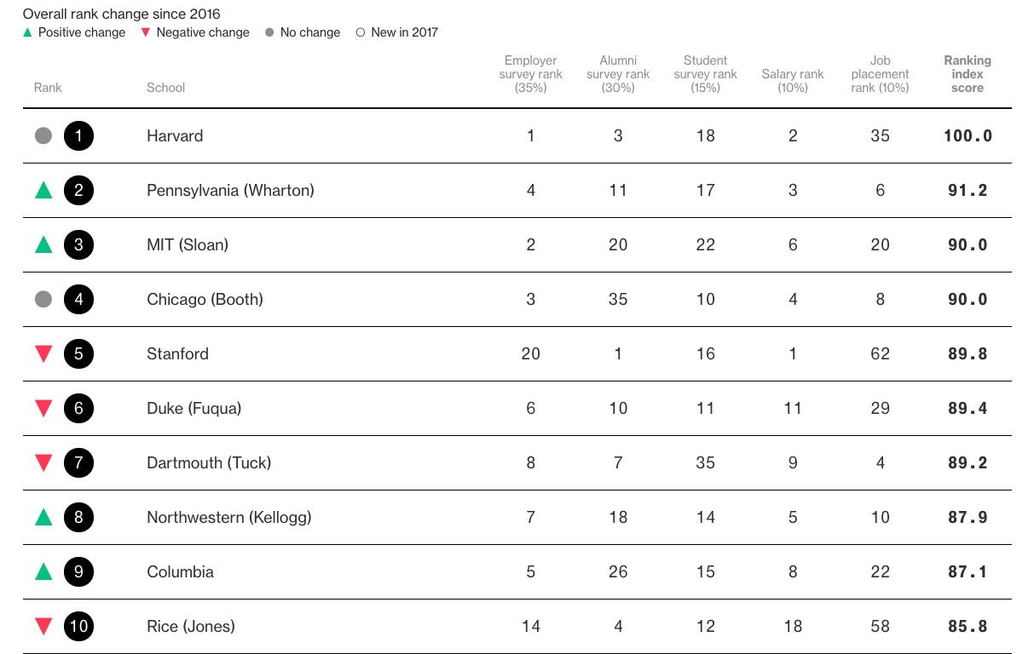Click the Job placement rank column header
The height and width of the screenshot is (654, 1034).
(x=880, y=74)
